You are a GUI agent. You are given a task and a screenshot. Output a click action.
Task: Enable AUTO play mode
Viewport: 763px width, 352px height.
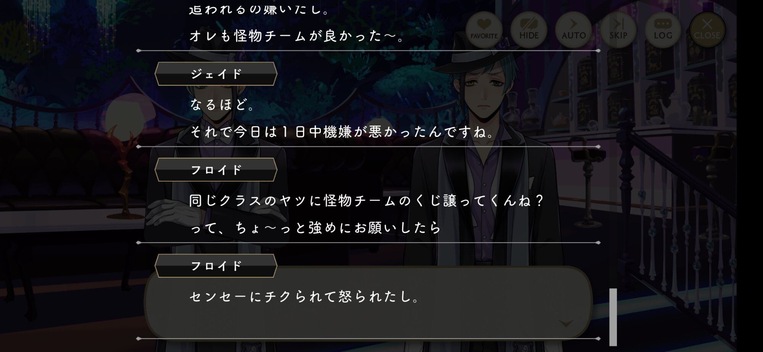(x=573, y=30)
